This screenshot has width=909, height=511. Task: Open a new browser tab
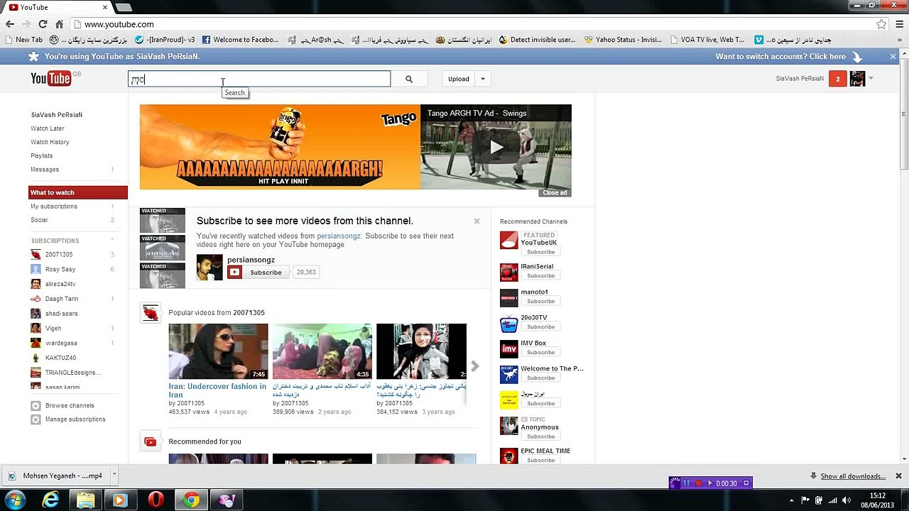(124, 7)
